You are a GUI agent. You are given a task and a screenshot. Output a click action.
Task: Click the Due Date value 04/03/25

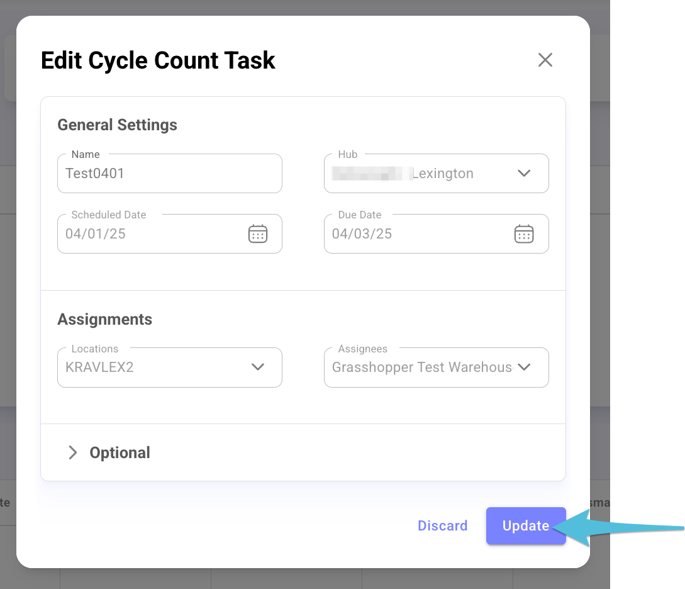362,233
